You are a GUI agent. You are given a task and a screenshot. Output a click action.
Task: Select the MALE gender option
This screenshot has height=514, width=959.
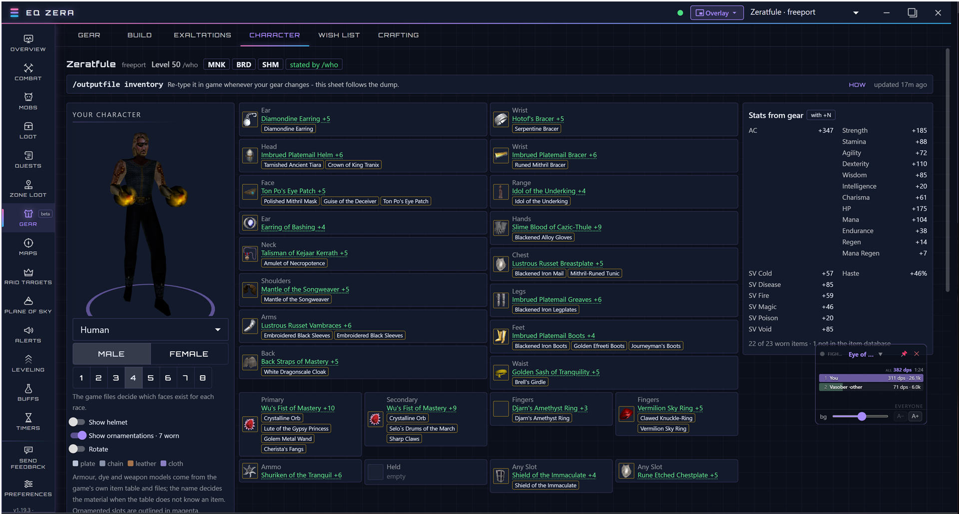pyautogui.click(x=111, y=354)
